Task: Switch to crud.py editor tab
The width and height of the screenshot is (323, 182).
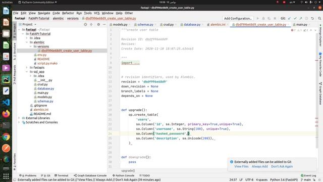Action: (x=168, y=24)
